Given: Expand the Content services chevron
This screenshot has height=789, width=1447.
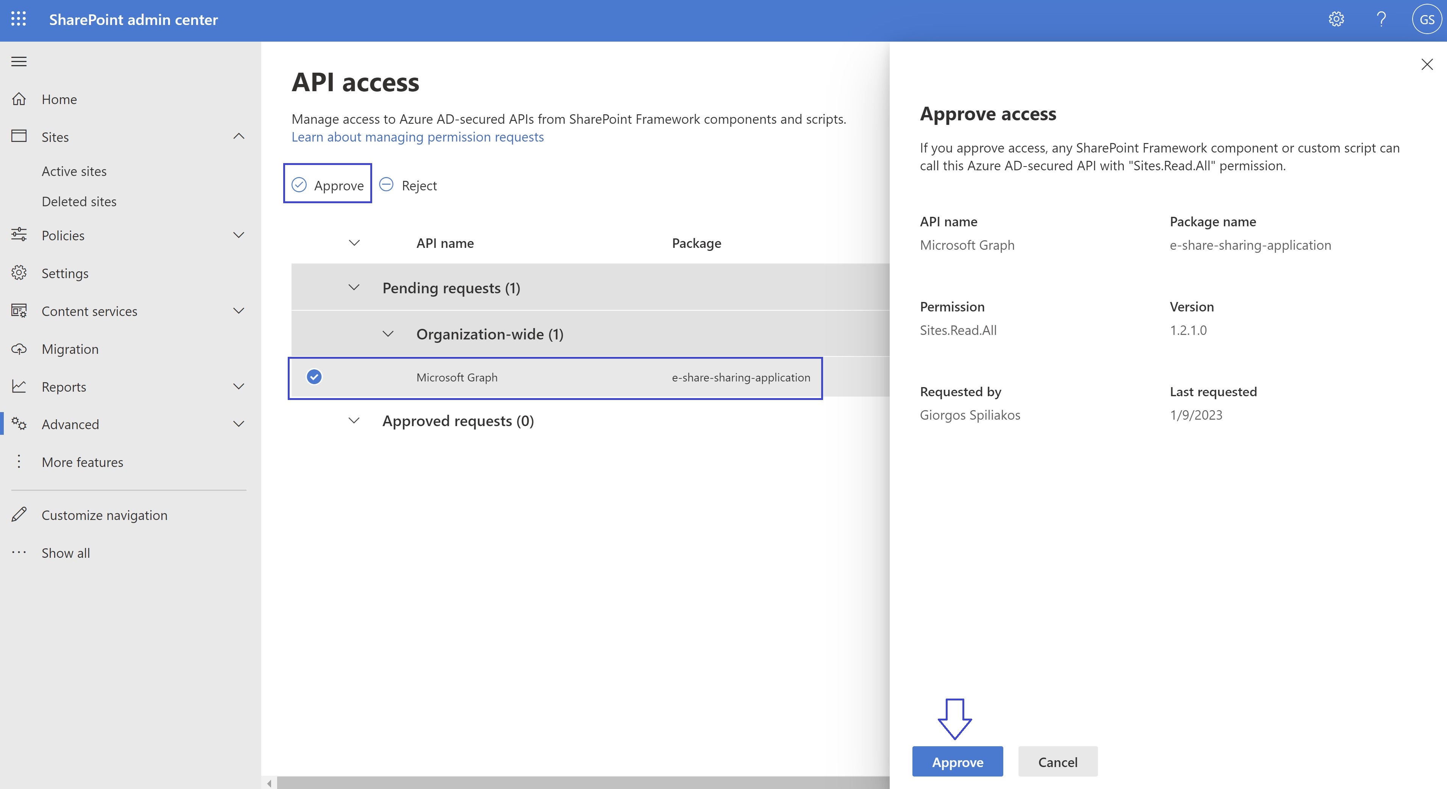Looking at the screenshot, I should (x=239, y=311).
